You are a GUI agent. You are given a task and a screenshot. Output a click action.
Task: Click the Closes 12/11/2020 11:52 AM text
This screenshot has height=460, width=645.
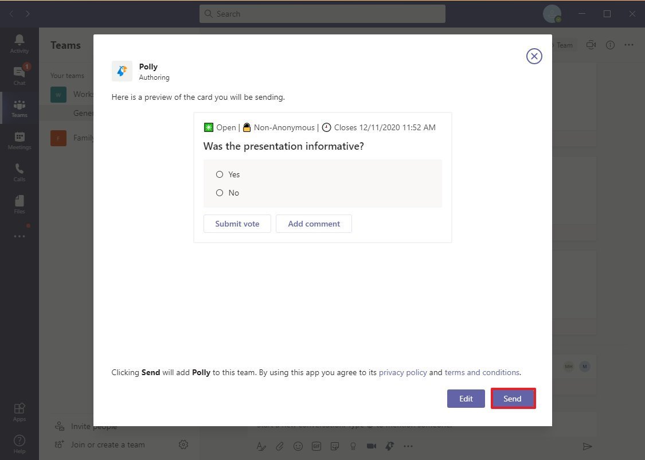385,127
